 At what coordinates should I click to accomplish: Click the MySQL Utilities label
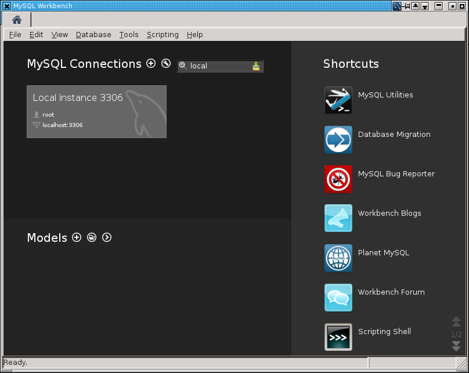[x=385, y=95]
